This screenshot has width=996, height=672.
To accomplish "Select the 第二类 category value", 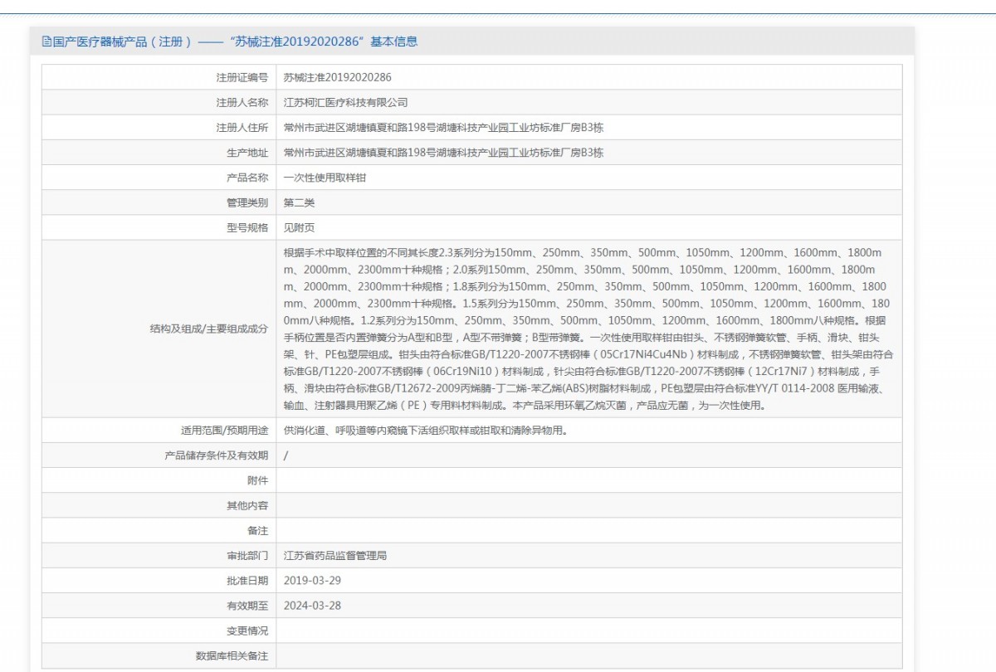I will click(x=299, y=202).
